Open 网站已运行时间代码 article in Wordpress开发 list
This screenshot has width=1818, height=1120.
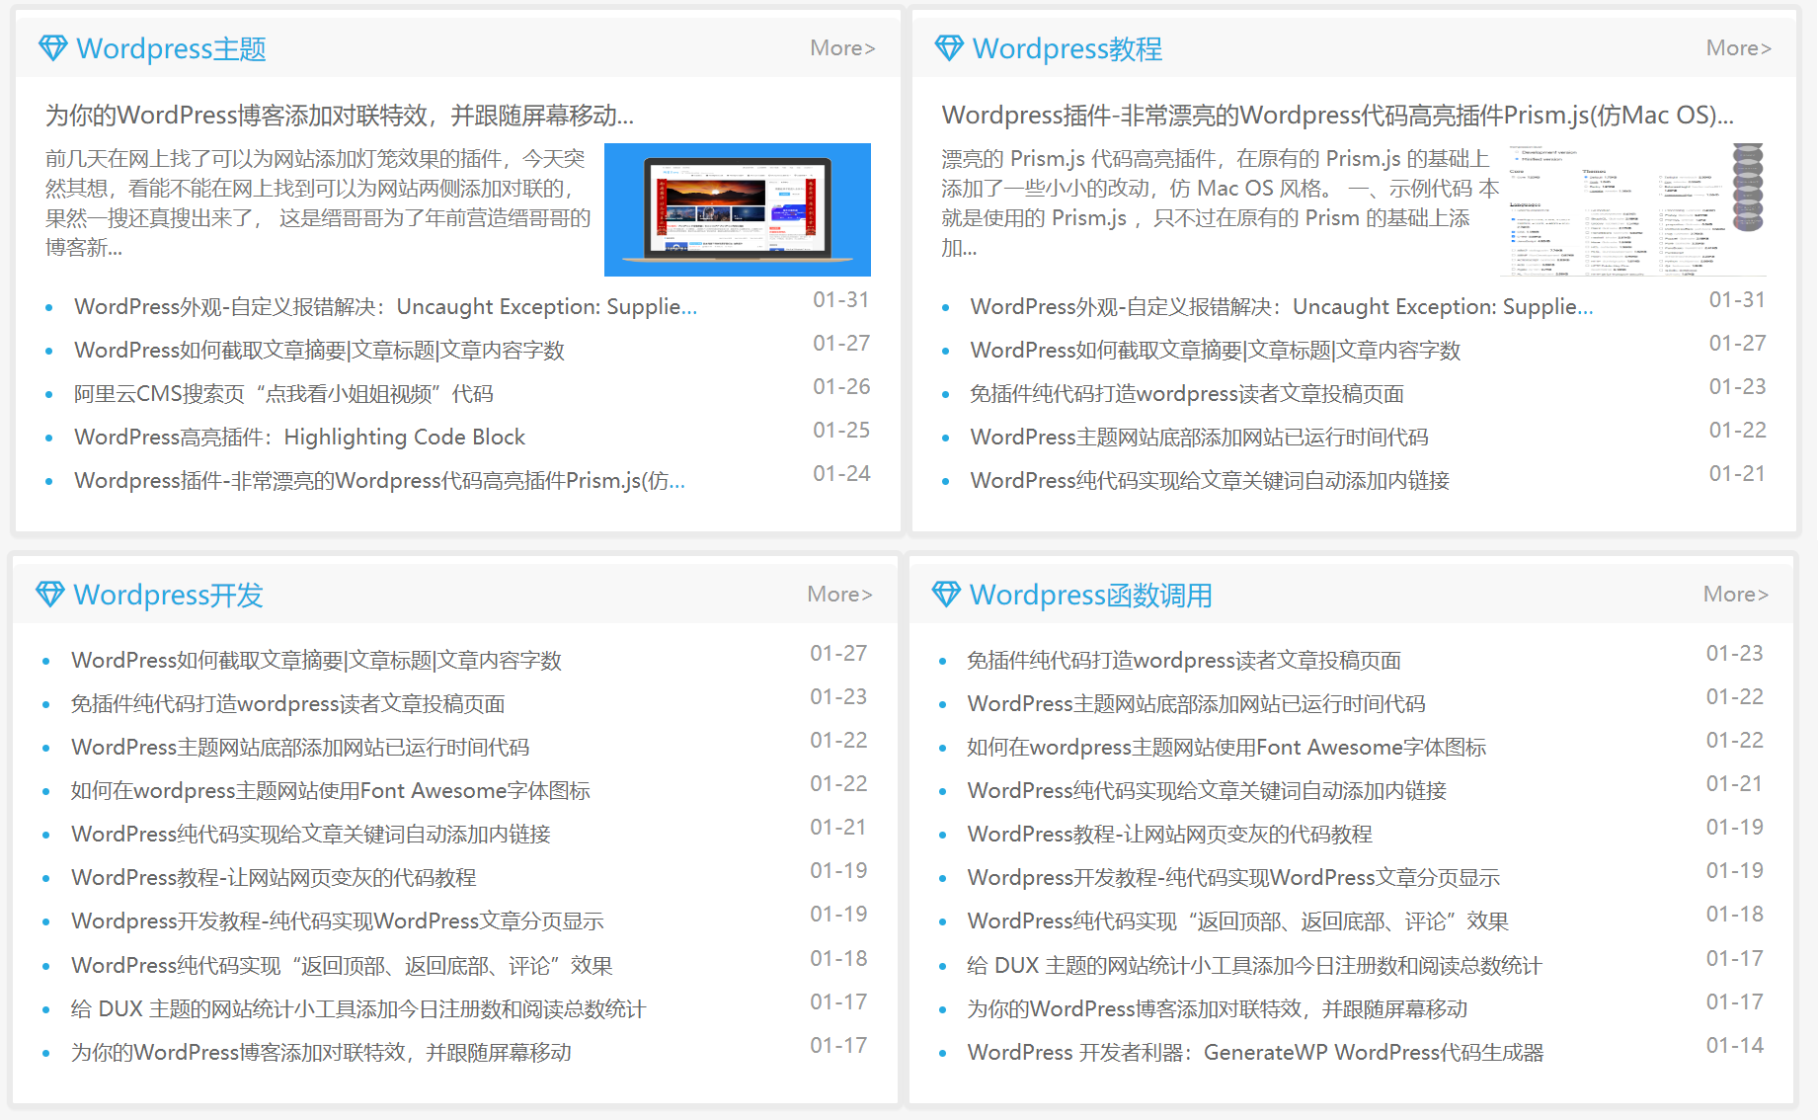coord(300,748)
